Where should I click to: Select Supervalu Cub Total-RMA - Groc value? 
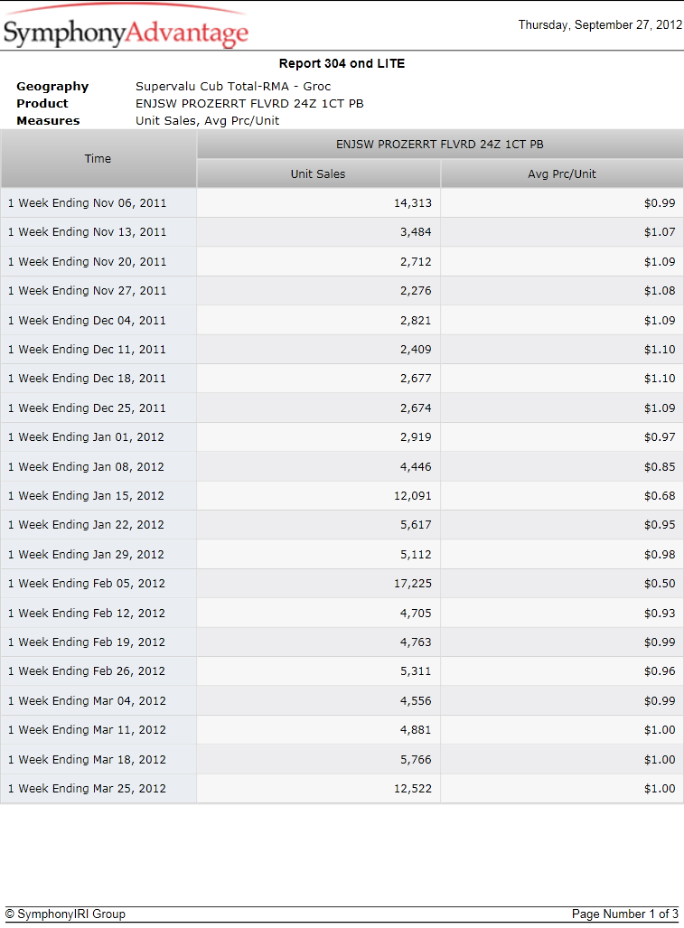233,87
